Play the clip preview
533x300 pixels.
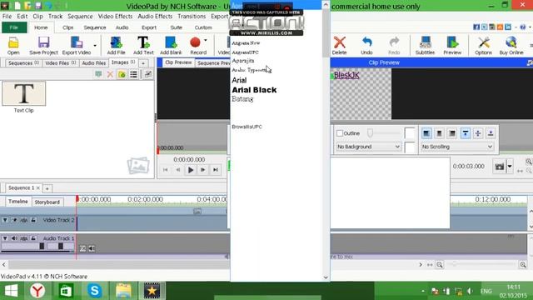tap(191, 170)
